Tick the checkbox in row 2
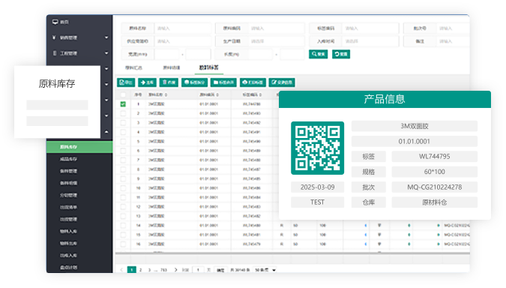 (123, 113)
